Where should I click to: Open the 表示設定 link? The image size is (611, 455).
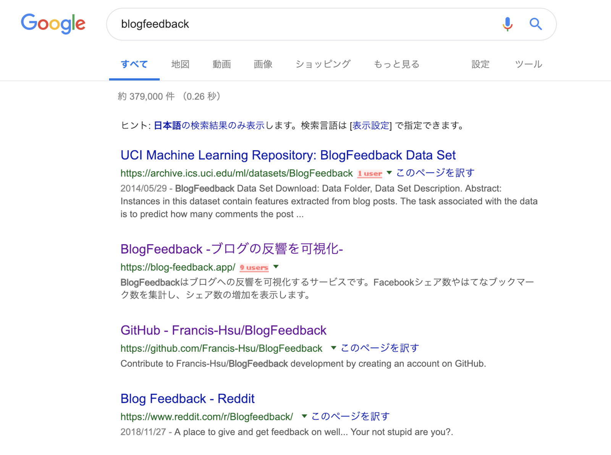point(370,125)
